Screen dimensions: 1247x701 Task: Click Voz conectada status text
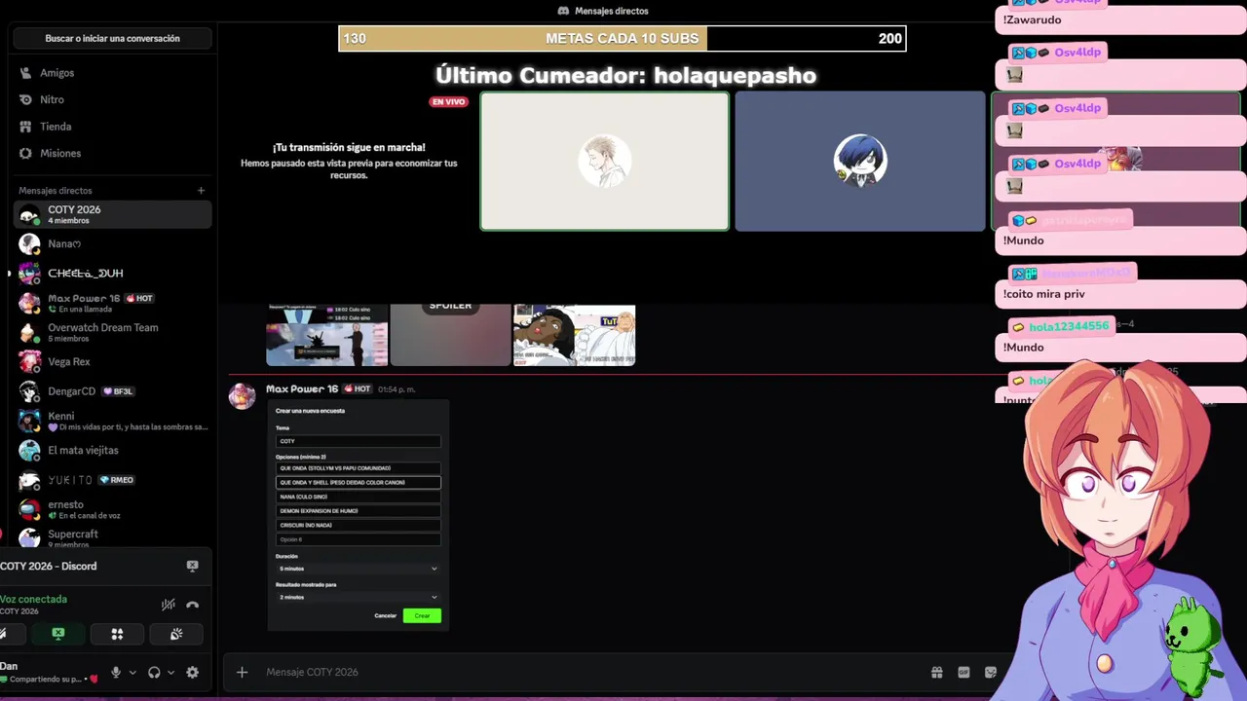(34, 599)
